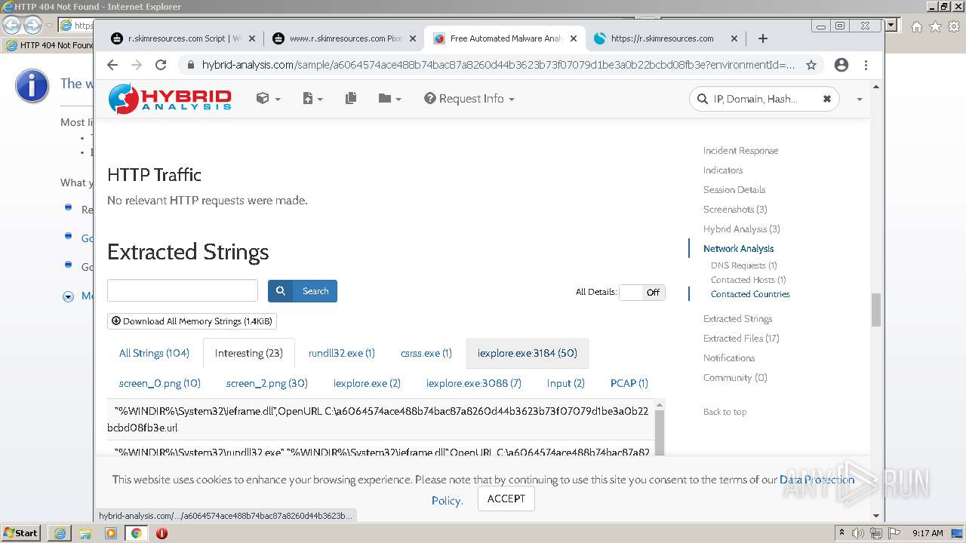Open the screen_2.png (30) tab

[267, 383]
